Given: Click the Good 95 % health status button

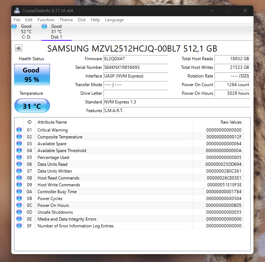Looking at the screenshot, I should coord(32,75).
